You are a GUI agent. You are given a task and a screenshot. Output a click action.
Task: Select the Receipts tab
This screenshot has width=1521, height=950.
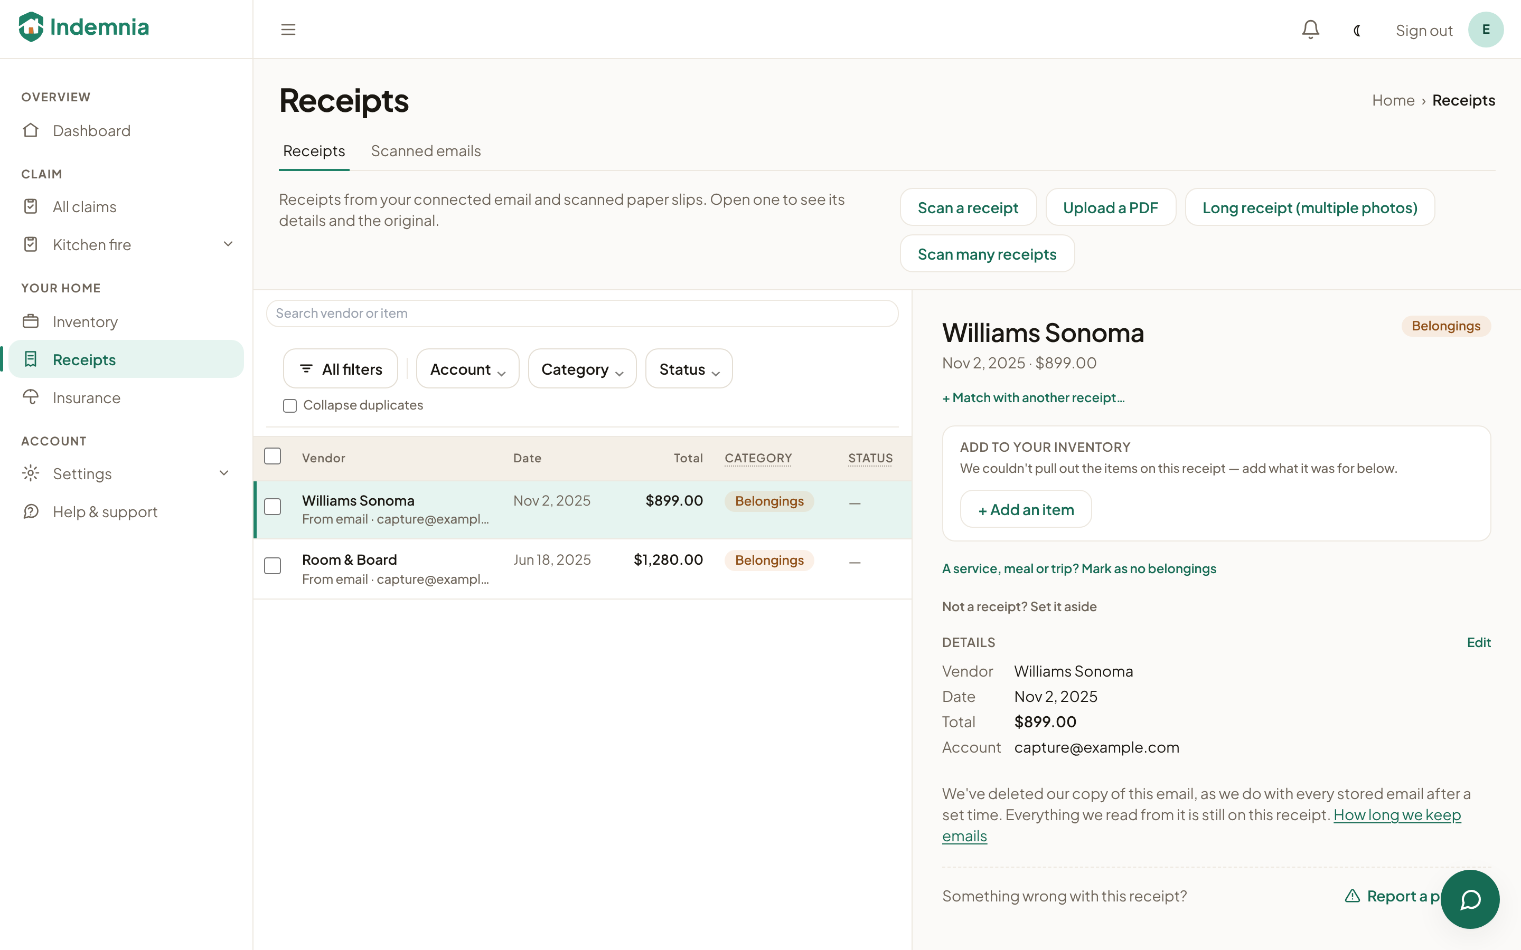(314, 151)
